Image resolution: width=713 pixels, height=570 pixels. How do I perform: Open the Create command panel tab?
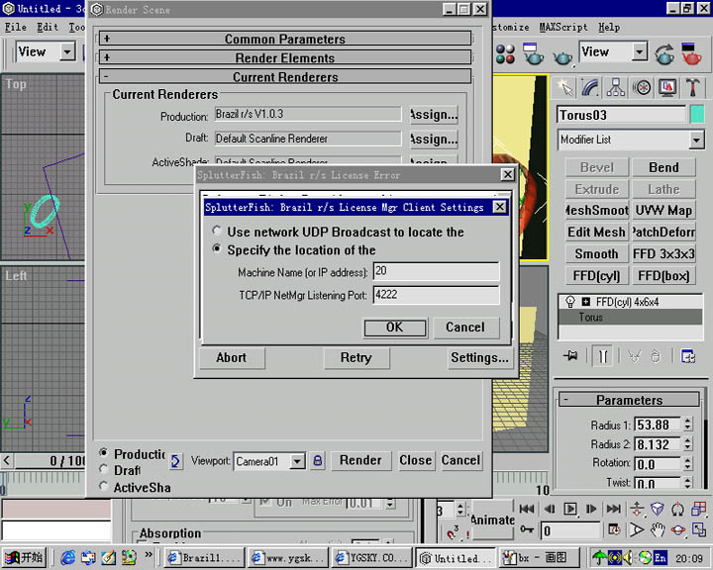click(x=564, y=87)
